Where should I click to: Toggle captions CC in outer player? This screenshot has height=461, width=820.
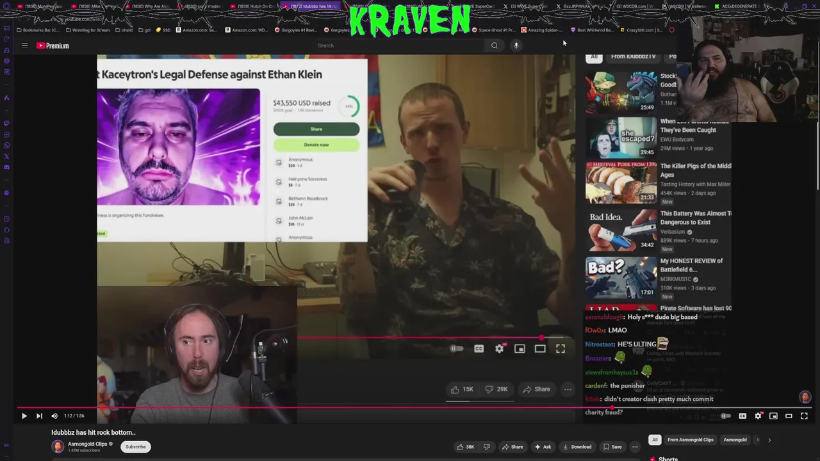(x=742, y=416)
